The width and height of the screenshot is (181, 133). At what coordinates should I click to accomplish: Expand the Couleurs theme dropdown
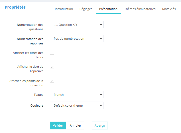[x=77, y=106]
